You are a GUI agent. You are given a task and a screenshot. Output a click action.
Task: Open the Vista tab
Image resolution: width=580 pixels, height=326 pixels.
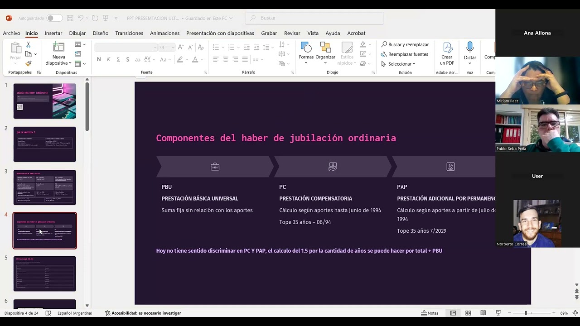coord(313,33)
